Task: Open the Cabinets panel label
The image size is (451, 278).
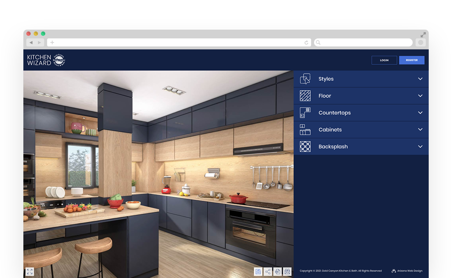Action: [330, 130]
